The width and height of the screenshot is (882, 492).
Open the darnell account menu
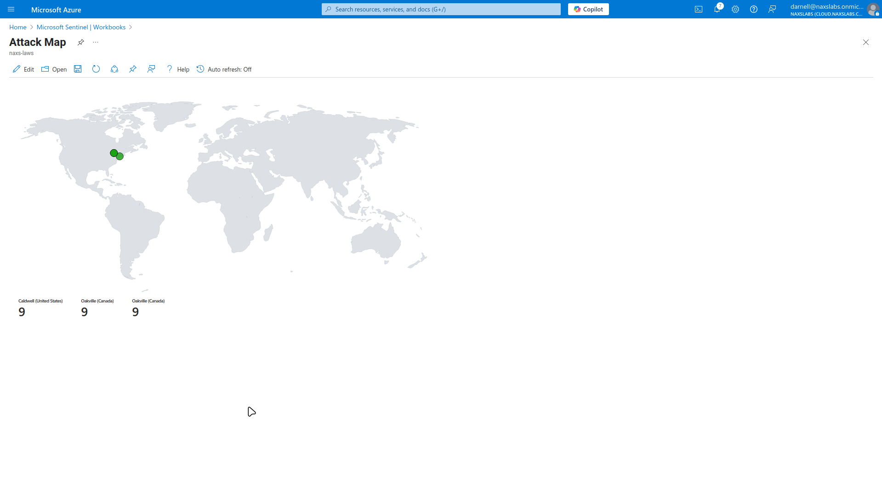pyautogui.click(x=834, y=9)
